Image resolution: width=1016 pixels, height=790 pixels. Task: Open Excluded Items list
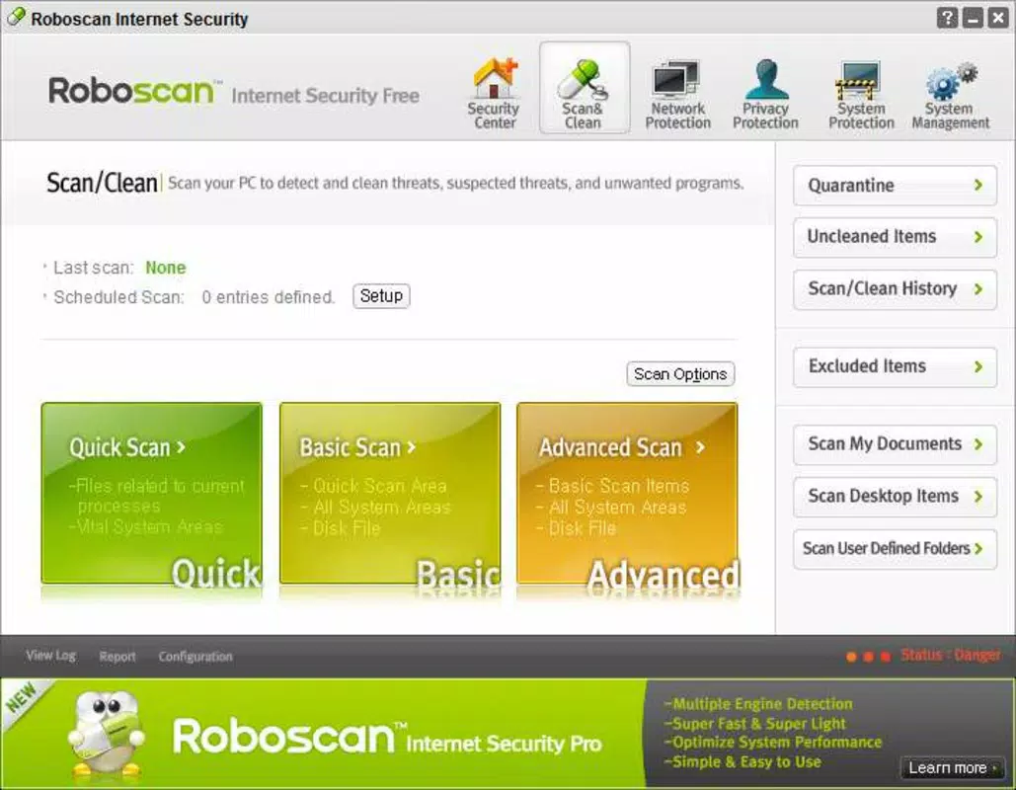pos(895,366)
